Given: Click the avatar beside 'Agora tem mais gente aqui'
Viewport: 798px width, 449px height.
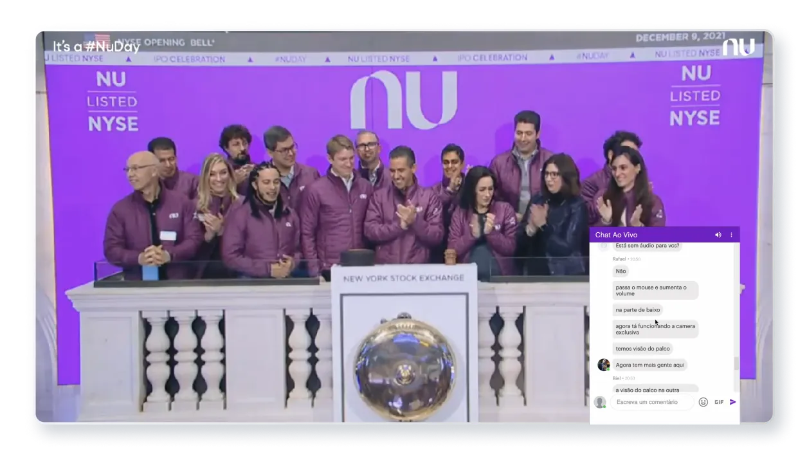Looking at the screenshot, I should tap(603, 365).
